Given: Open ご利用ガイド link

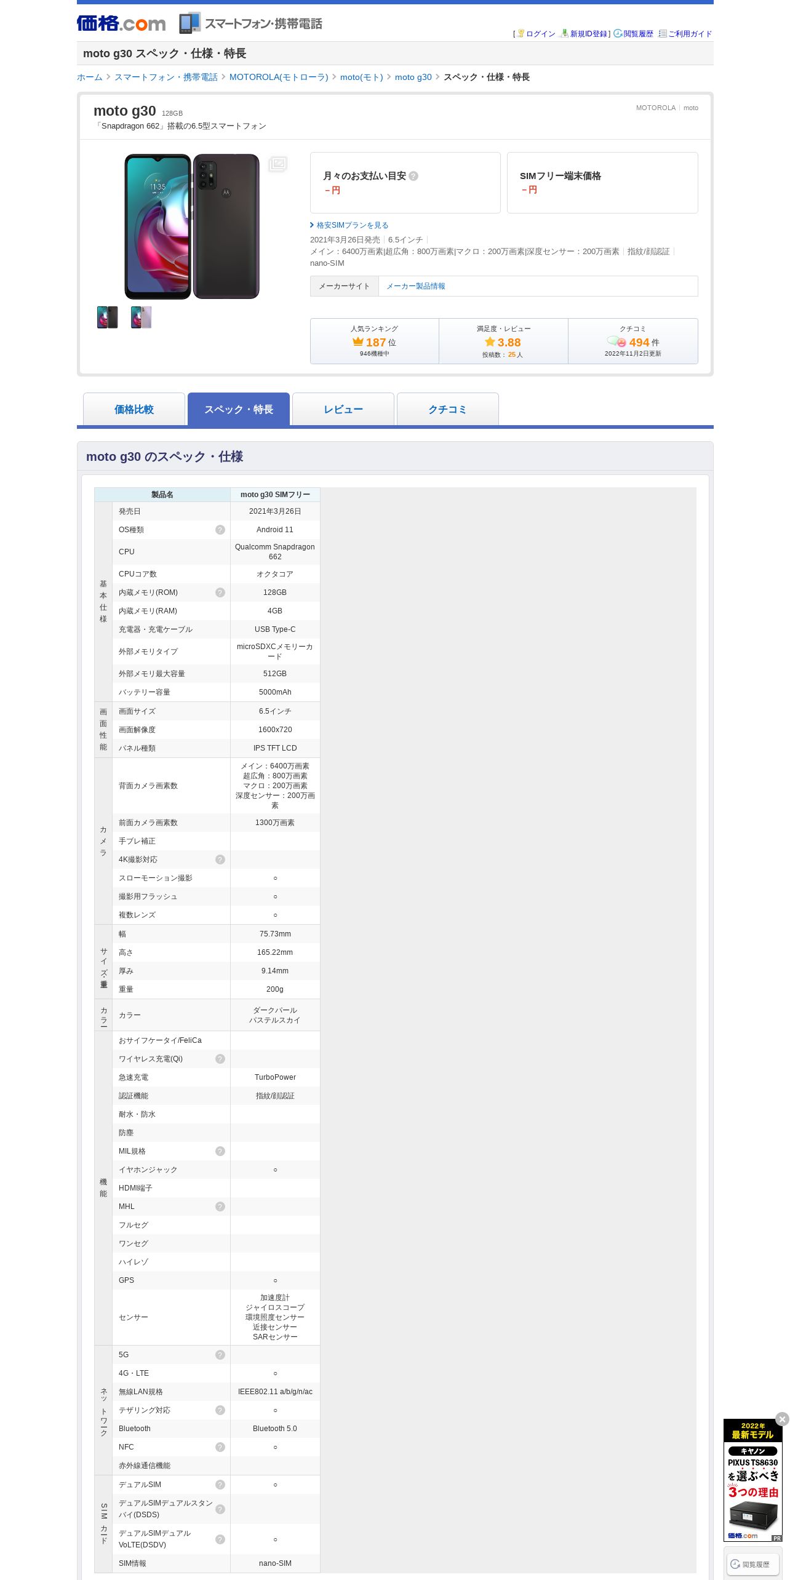Looking at the screenshot, I should pos(690,34).
